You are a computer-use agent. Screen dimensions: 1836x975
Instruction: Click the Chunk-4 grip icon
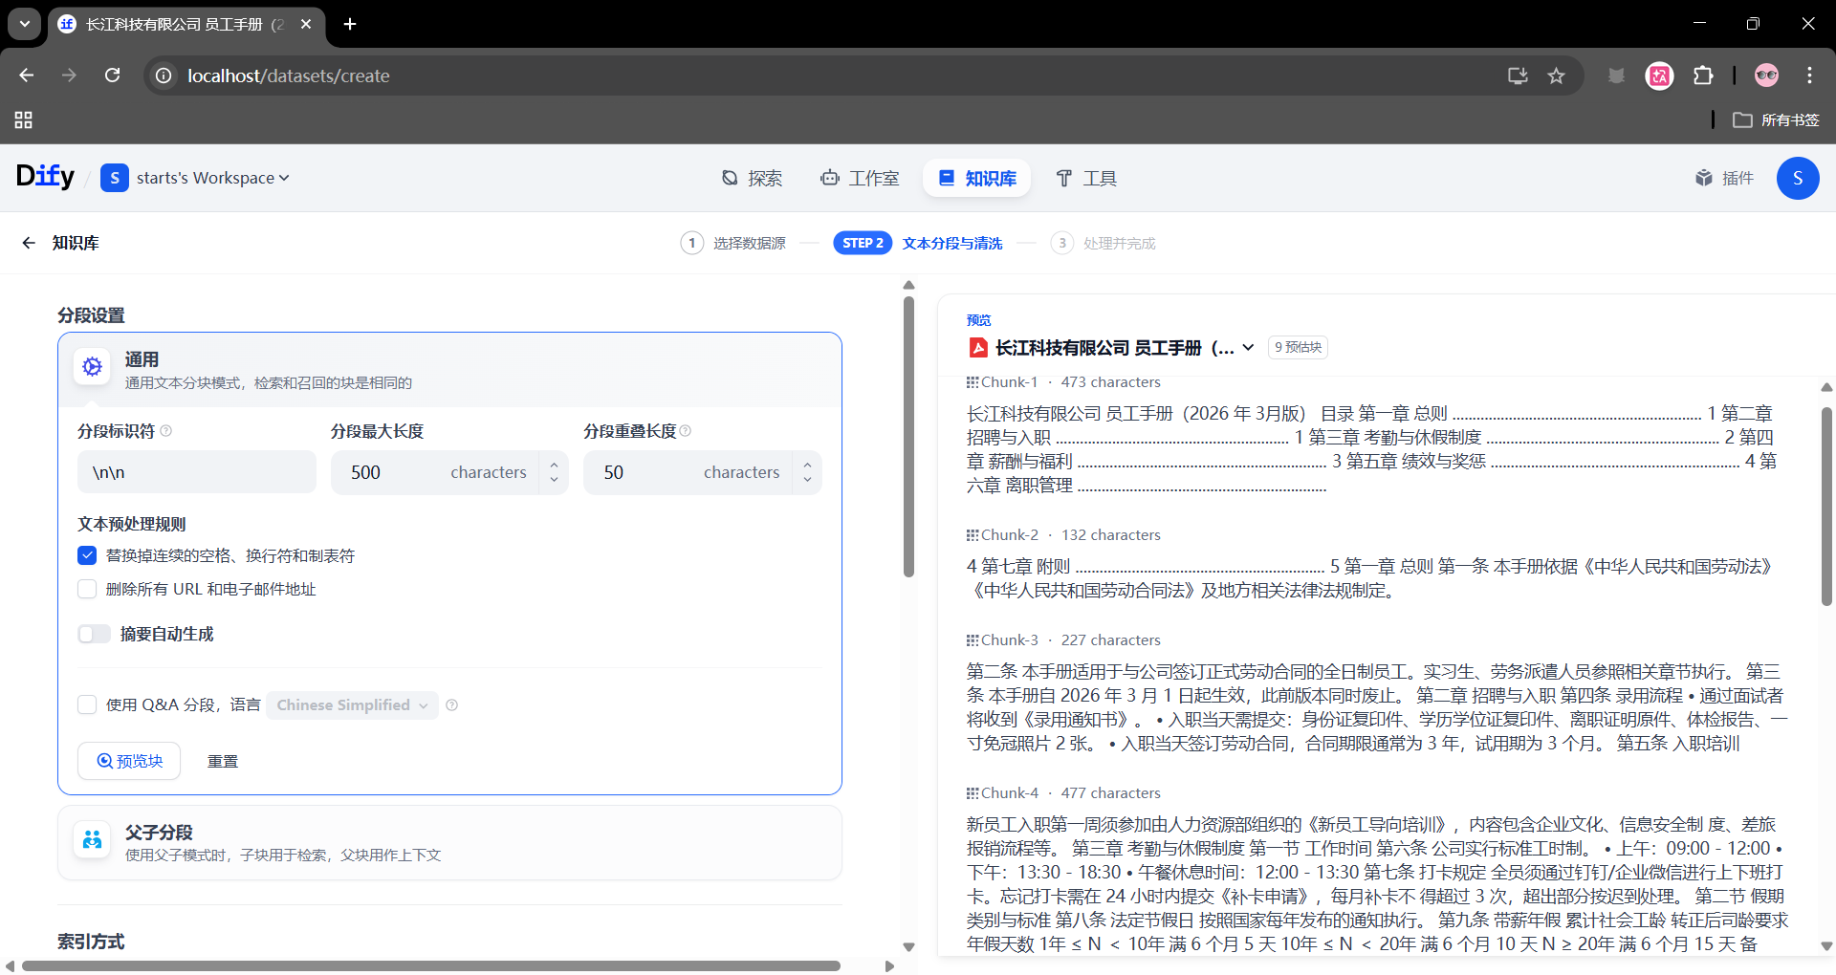pos(973,793)
